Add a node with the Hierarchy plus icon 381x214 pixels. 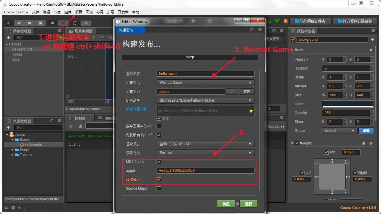click(9, 38)
